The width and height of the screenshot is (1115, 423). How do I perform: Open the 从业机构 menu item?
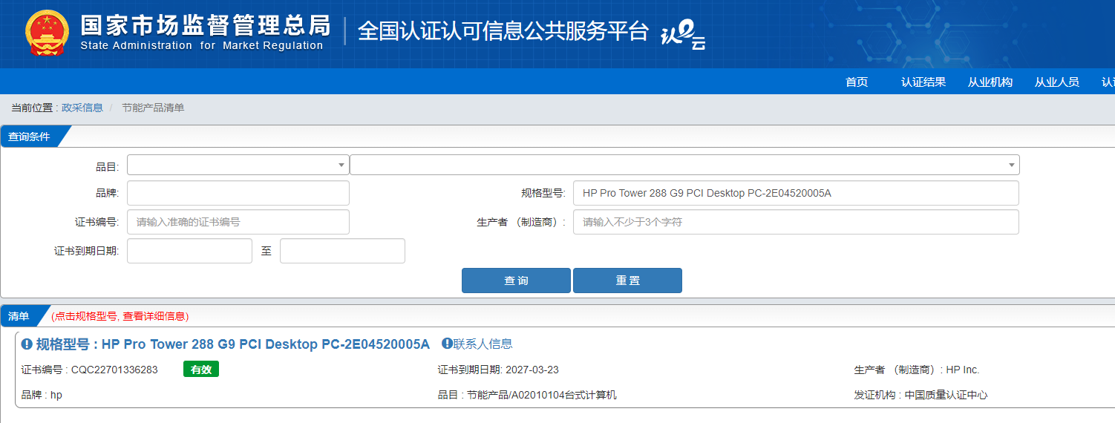coord(990,82)
